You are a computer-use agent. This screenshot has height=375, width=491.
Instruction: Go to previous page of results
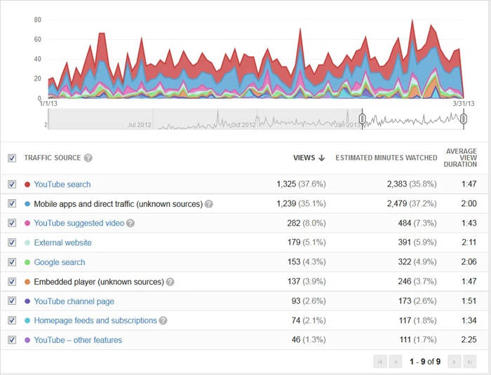(x=396, y=362)
